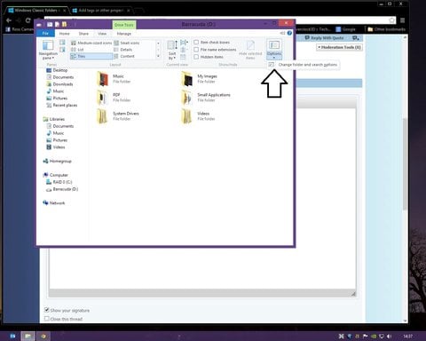Select Computer in navigation pane

click(55, 175)
